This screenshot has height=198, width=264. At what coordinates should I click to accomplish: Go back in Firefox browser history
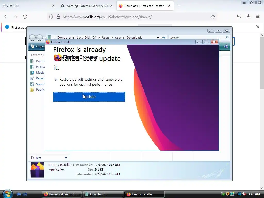point(6,17)
